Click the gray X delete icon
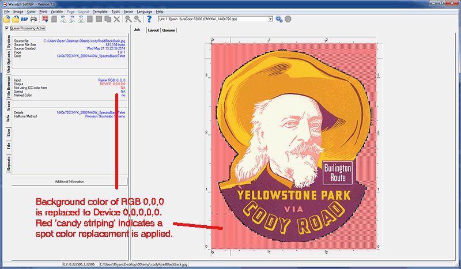 pyautogui.click(x=117, y=19)
